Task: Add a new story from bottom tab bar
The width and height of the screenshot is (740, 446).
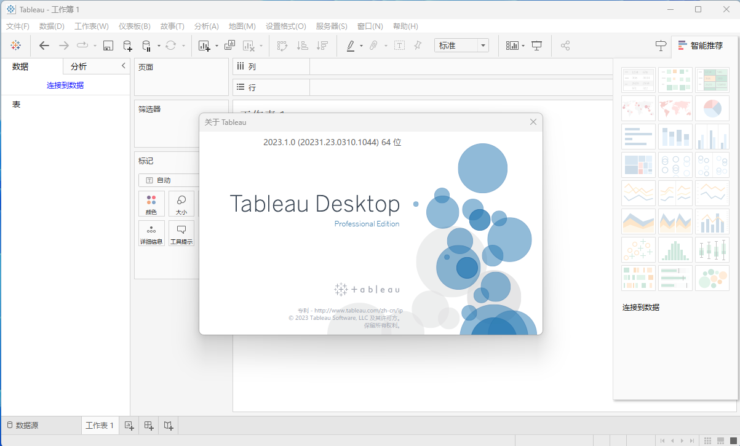Action: [x=169, y=425]
